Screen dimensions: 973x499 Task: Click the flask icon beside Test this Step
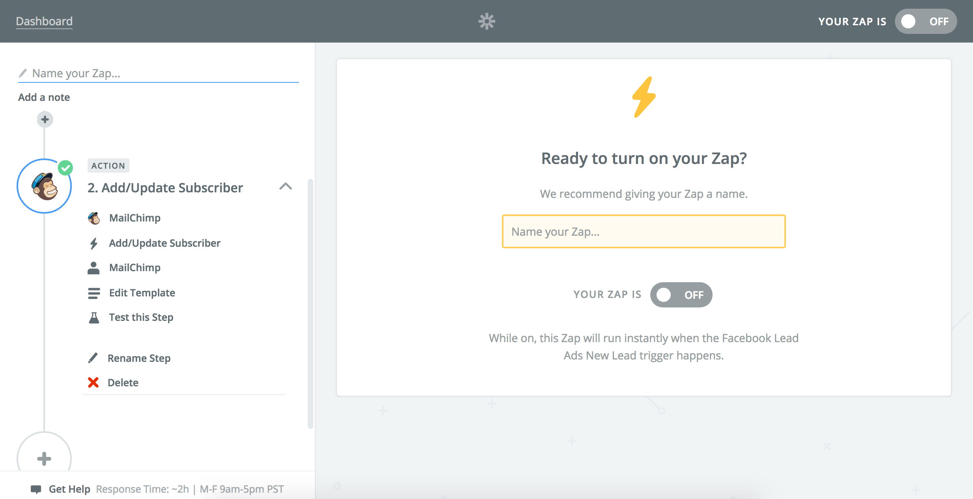(94, 317)
